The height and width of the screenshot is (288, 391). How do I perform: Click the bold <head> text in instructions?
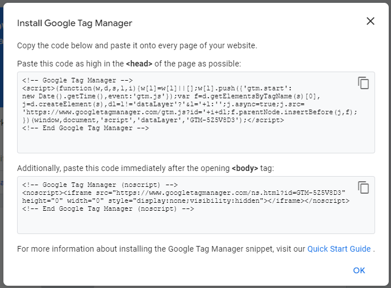[x=139, y=64]
